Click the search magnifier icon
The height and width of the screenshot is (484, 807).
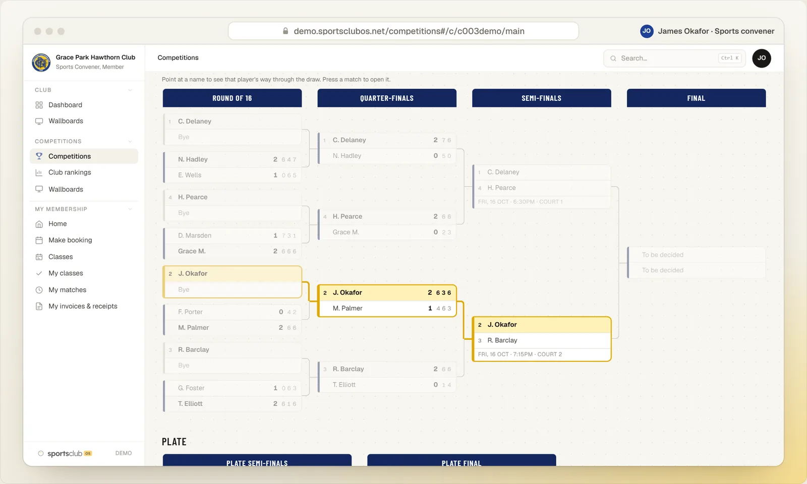point(613,58)
